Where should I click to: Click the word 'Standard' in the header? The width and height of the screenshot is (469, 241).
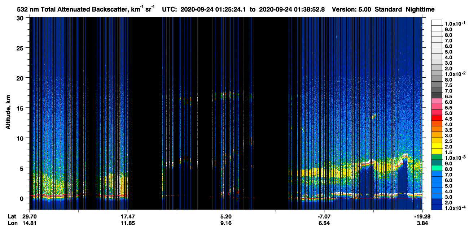387,10
